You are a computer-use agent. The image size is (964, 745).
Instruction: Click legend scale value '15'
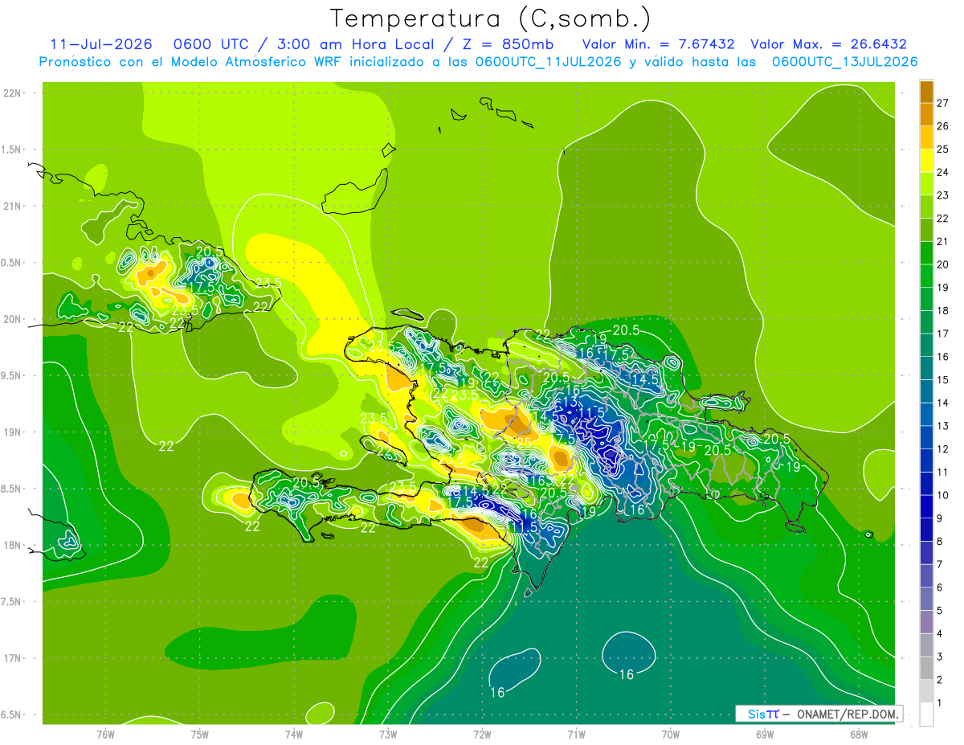[942, 379]
